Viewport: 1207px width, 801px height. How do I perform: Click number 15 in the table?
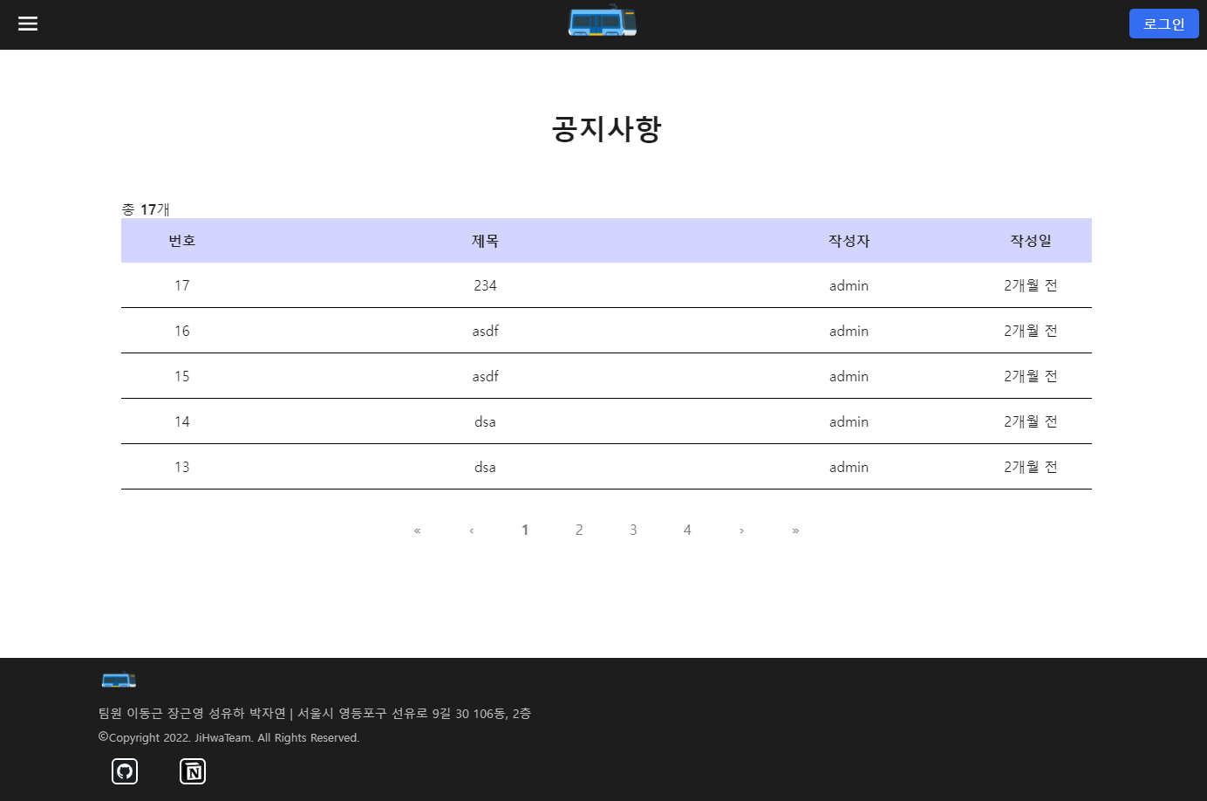tap(181, 376)
